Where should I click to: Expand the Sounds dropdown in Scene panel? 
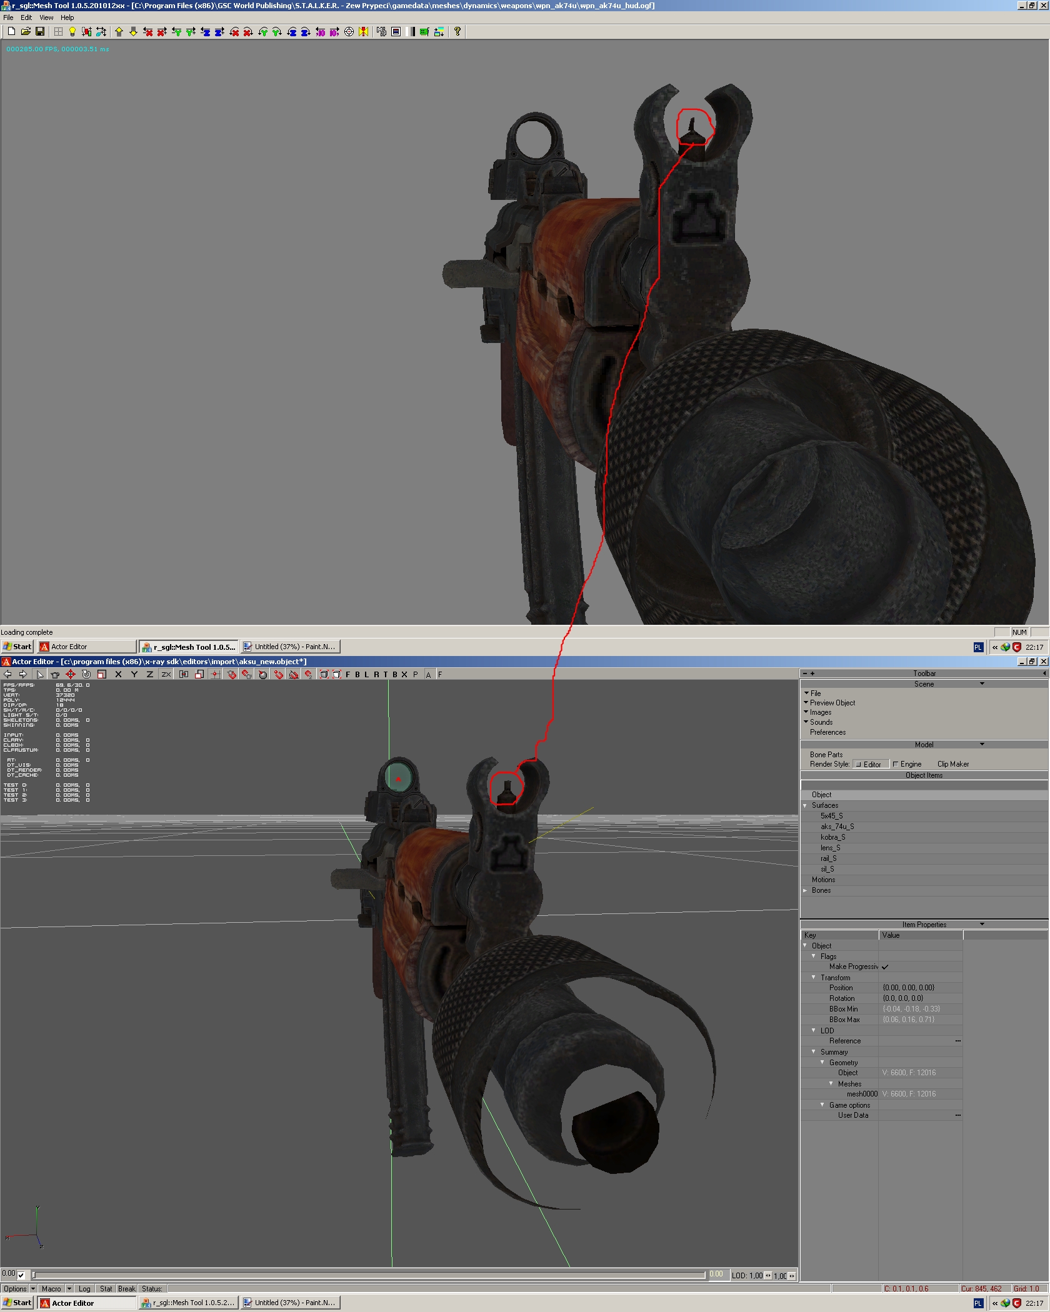coord(807,722)
